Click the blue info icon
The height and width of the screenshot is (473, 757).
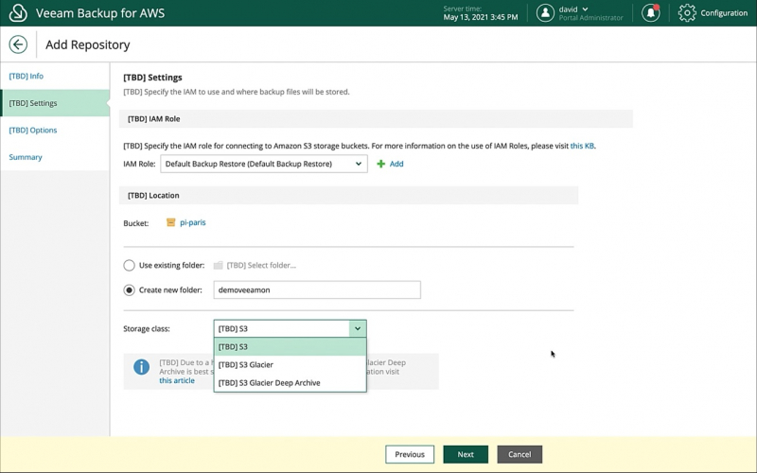coord(141,367)
